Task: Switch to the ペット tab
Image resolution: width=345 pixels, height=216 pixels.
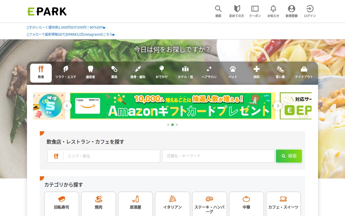Action: coord(233,73)
